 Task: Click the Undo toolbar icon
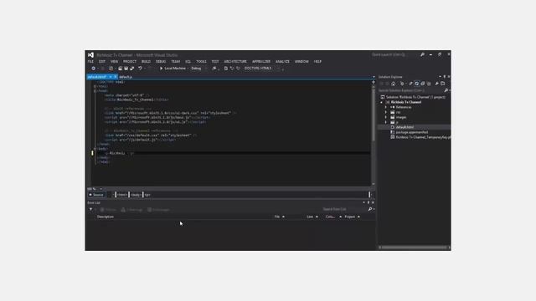point(140,69)
